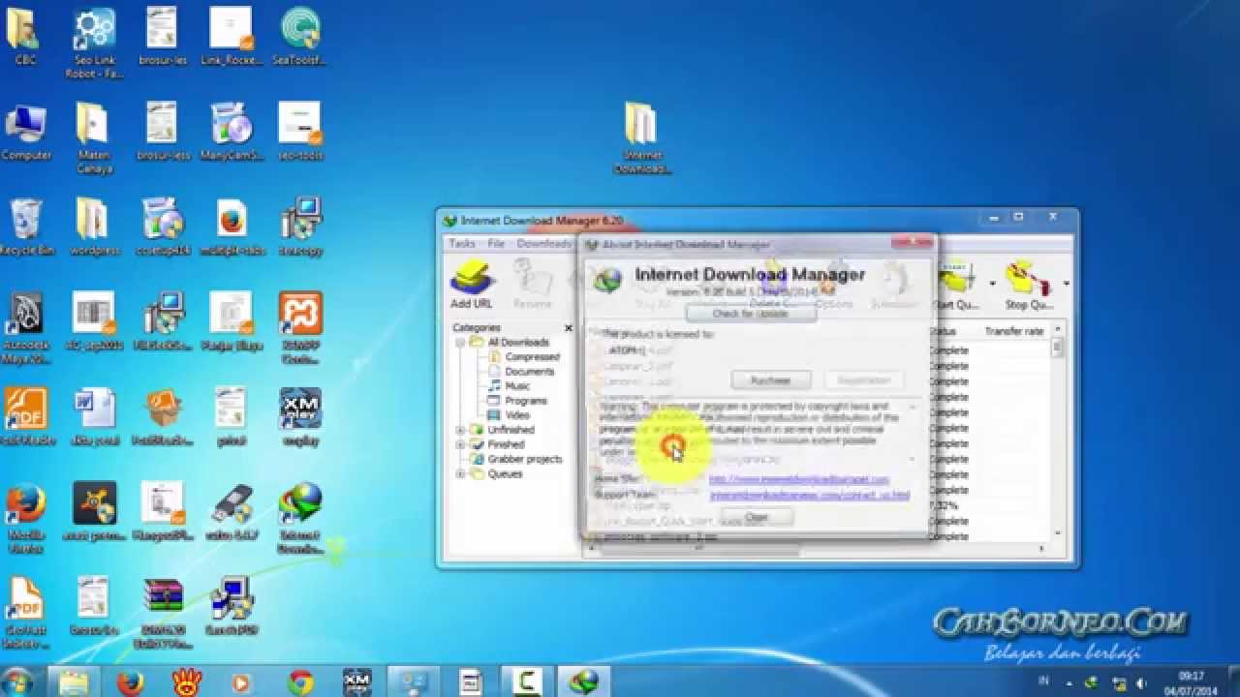Collapse the All Downloads tree node
The width and height of the screenshot is (1240, 697).
(x=460, y=343)
